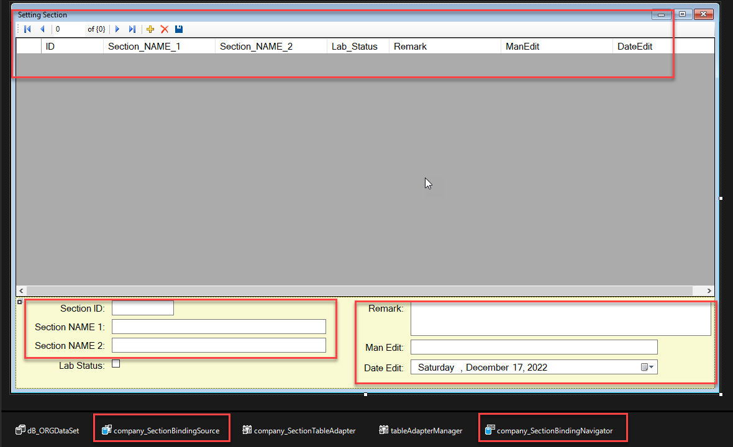Open the Date Edit calendar dropdown

(x=647, y=367)
